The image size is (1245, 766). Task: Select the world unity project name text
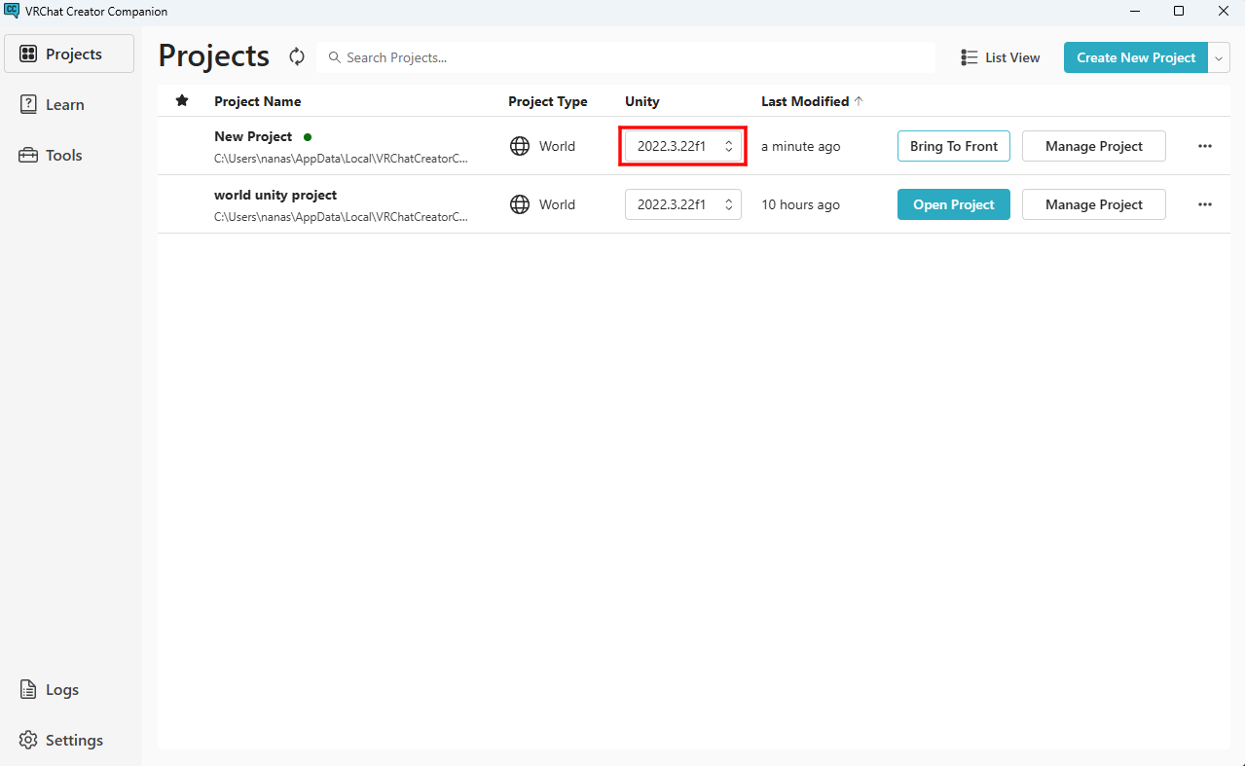point(275,195)
